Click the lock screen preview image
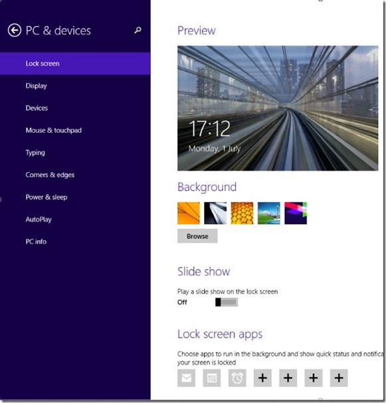Screen dimensions: 386x403 pyautogui.click(x=278, y=108)
